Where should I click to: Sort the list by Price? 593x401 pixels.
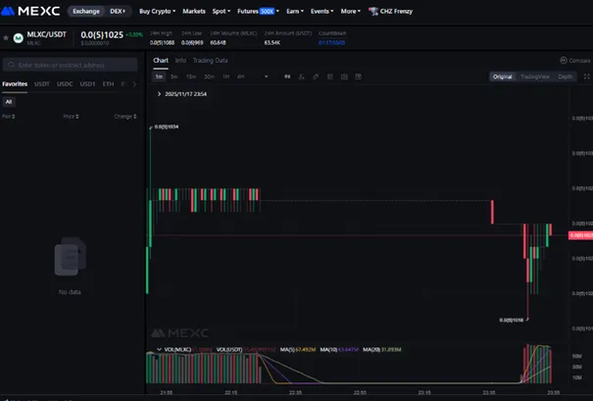pyautogui.click(x=71, y=117)
